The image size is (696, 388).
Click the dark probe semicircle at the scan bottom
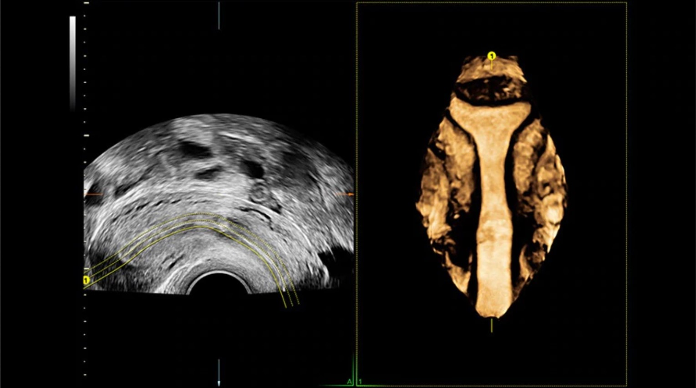click(219, 284)
